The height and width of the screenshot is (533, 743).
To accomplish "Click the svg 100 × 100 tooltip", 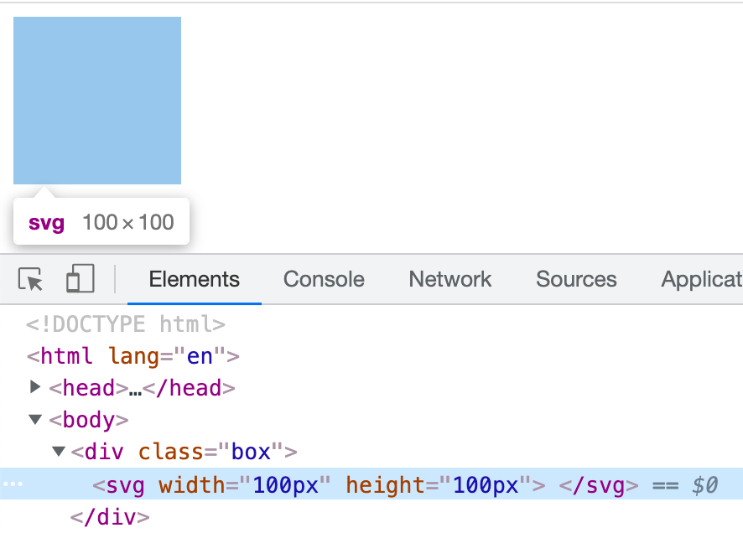I will pos(101,222).
